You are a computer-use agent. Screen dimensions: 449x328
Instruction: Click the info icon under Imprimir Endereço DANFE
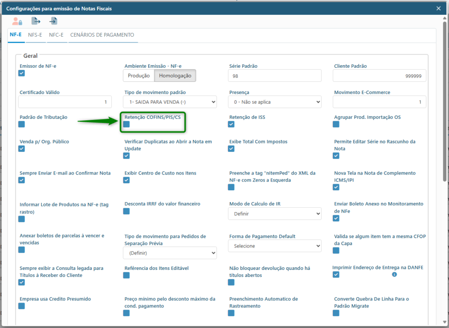point(394,275)
